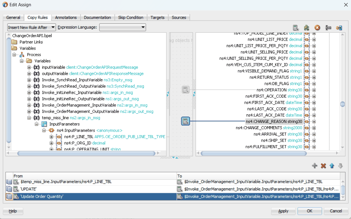Click the ns4:P_ORG_ID element icon
This screenshot has height=219, width=351.
pos(59,143)
